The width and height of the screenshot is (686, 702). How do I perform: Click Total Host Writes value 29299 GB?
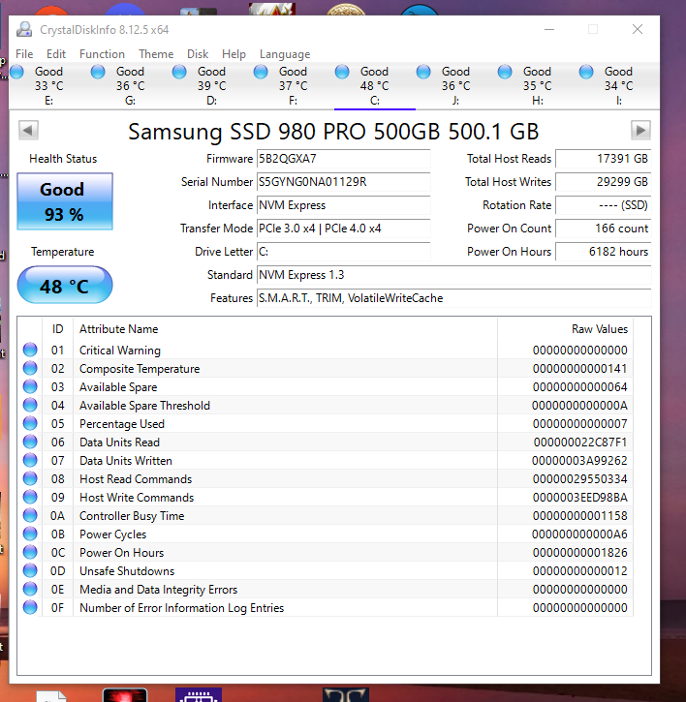[603, 182]
